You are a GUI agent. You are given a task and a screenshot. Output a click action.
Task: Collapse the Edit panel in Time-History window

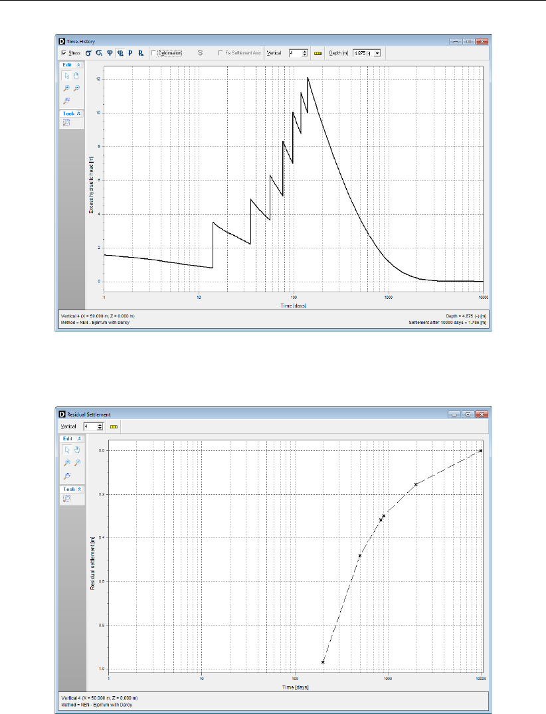(78, 65)
